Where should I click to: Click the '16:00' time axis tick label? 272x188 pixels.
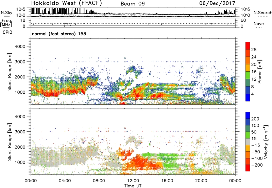click(167, 181)
